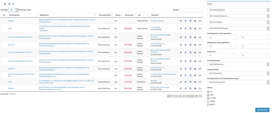Copy the WHG row measure
Image resolution: width=272 pixels, height=113 pixels.
tap(190, 28)
